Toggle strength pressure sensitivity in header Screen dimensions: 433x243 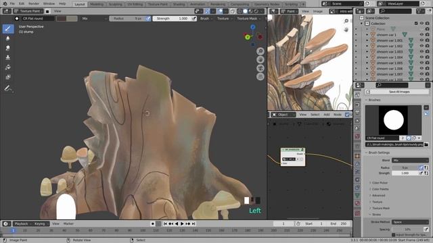click(x=194, y=18)
